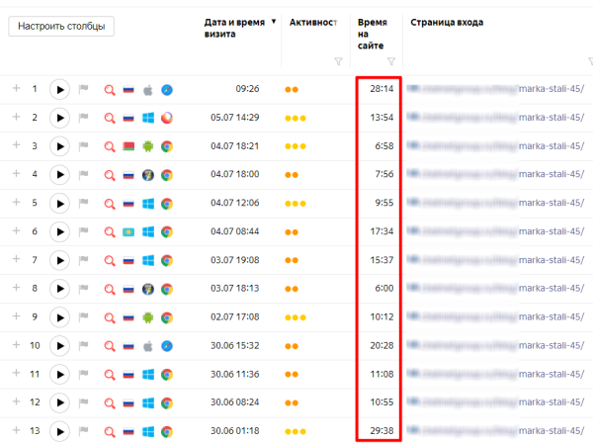
Task: Click the Chrome browser icon in row 7
Action: point(167,260)
